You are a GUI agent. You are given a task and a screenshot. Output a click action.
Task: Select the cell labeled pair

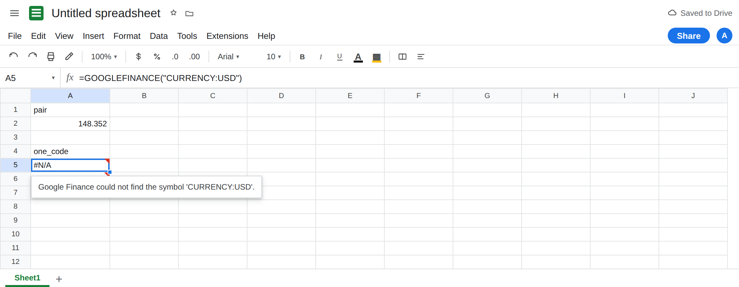(x=70, y=110)
